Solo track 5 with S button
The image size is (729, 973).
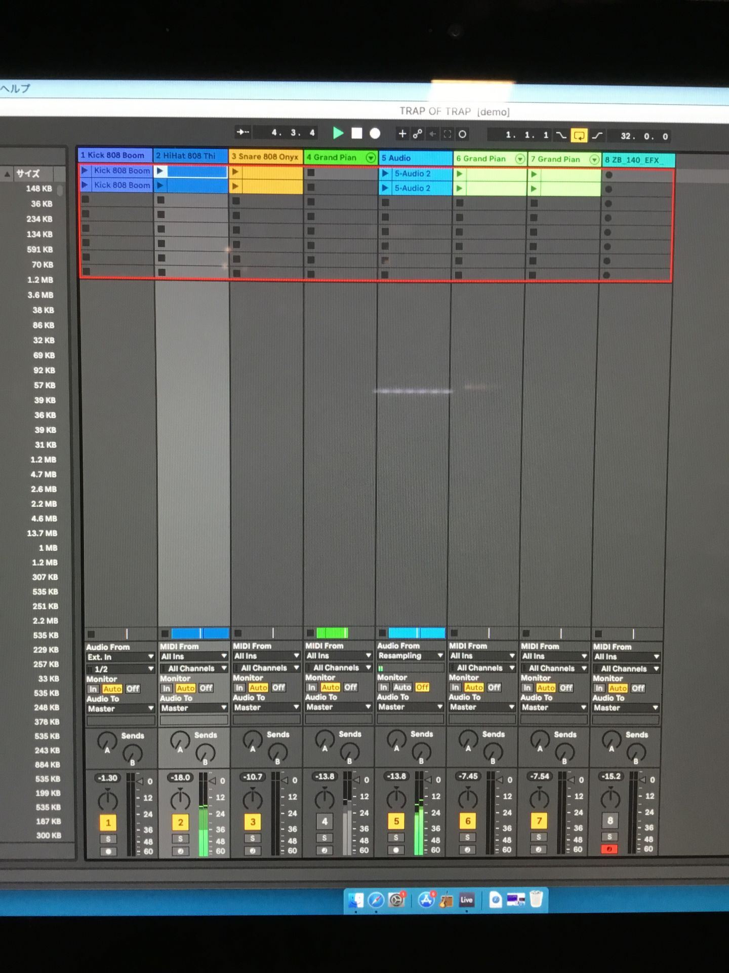[396, 838]
